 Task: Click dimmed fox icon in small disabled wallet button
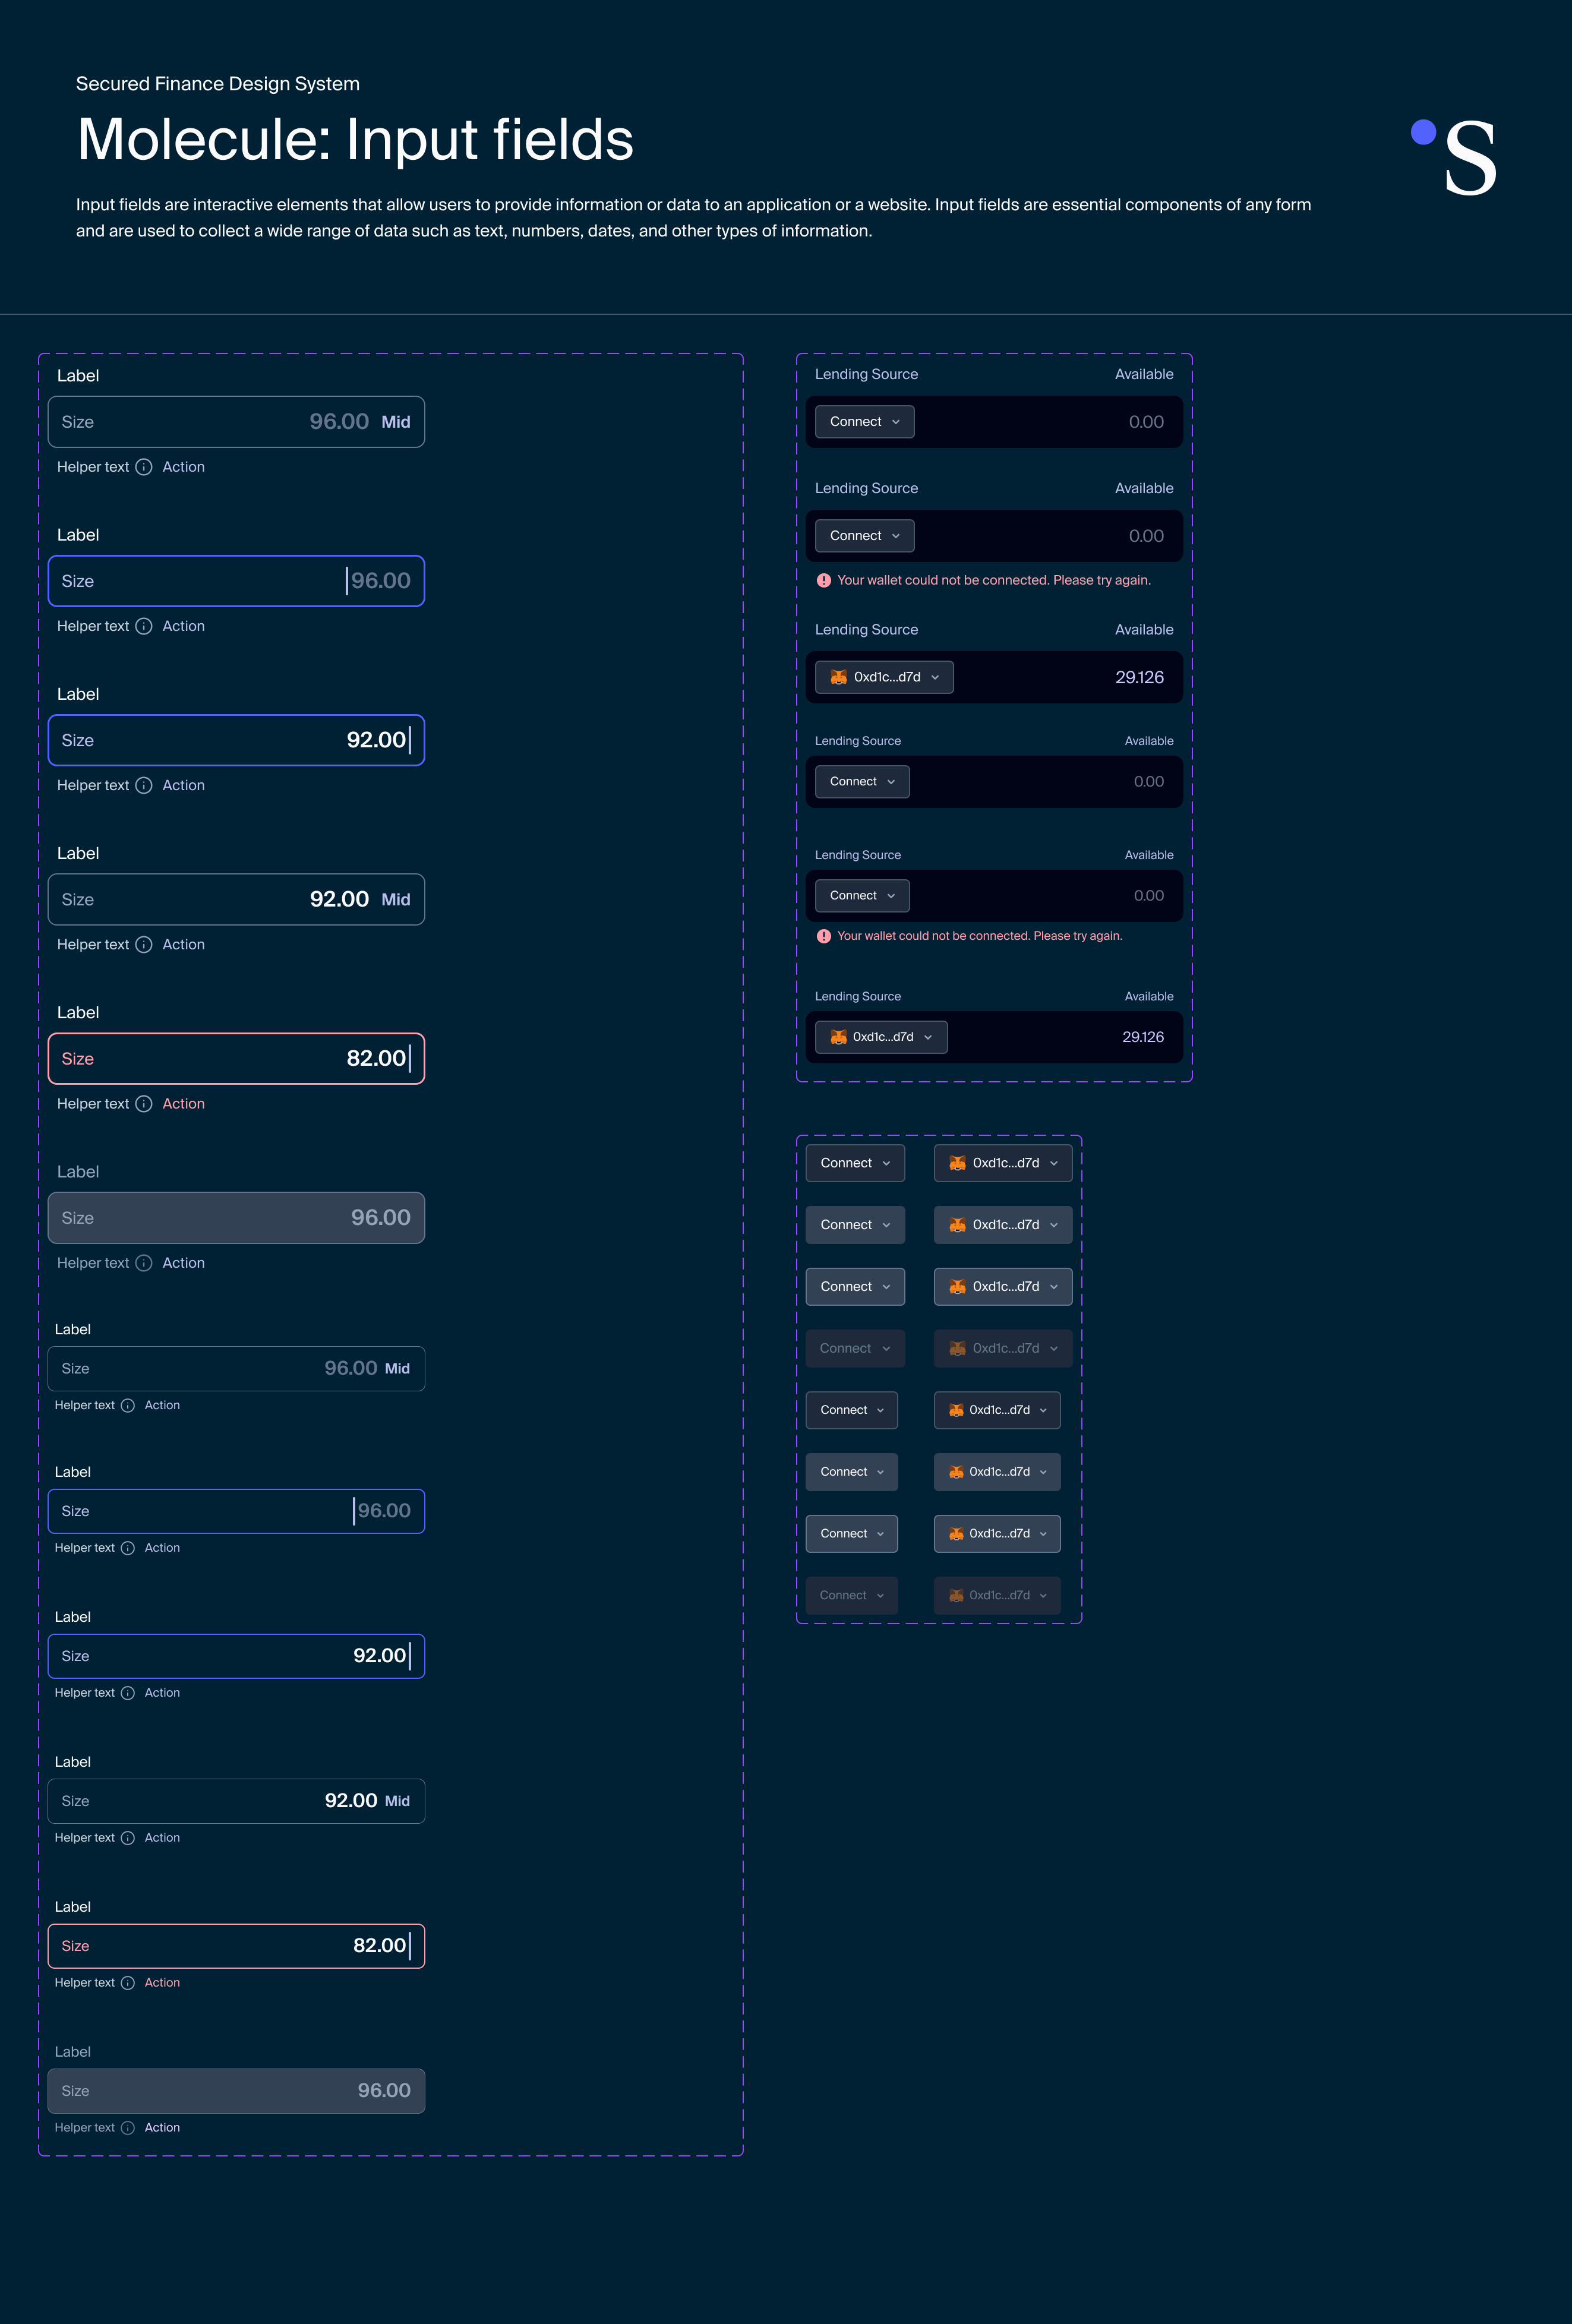pyautogui.click(x=956, y=1596)
